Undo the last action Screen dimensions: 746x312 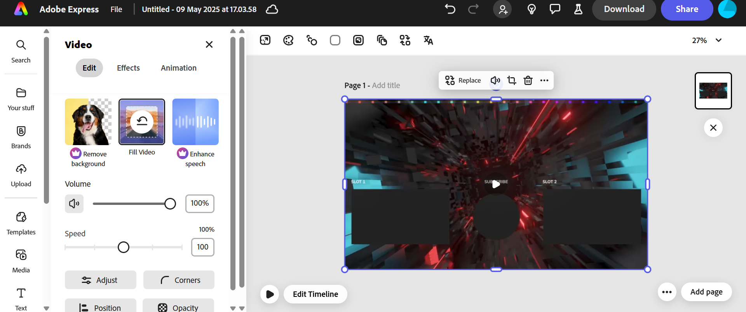click(450, 9)
